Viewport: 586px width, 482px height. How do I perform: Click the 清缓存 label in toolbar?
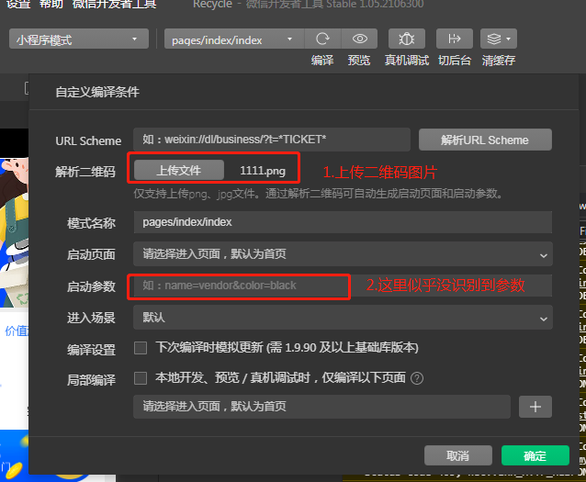coord(499,61)
